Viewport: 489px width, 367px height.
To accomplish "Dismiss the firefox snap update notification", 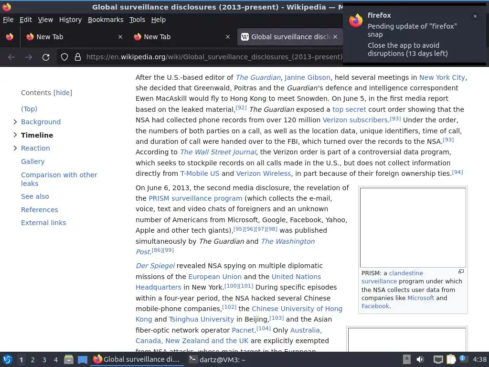I will pos(475,16).
